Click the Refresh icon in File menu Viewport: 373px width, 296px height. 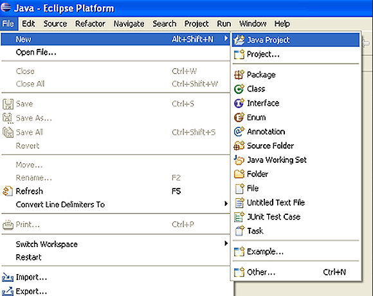(x=8, y=191)
